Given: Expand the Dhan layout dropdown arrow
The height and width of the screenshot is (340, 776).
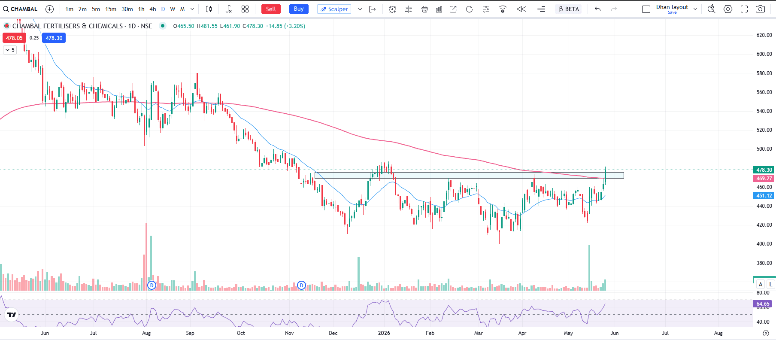Looking at the screenshot, I should [695, 9].
